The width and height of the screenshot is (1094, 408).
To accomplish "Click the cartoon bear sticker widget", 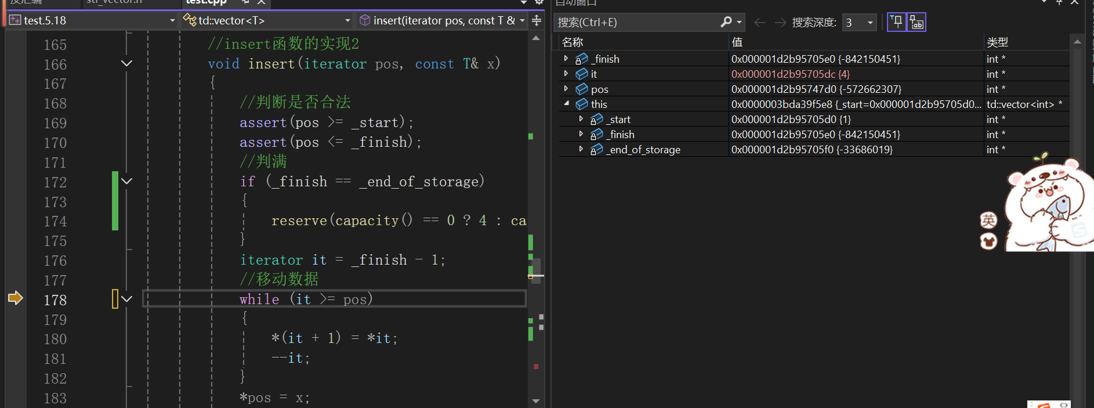I will (1049, 203).
